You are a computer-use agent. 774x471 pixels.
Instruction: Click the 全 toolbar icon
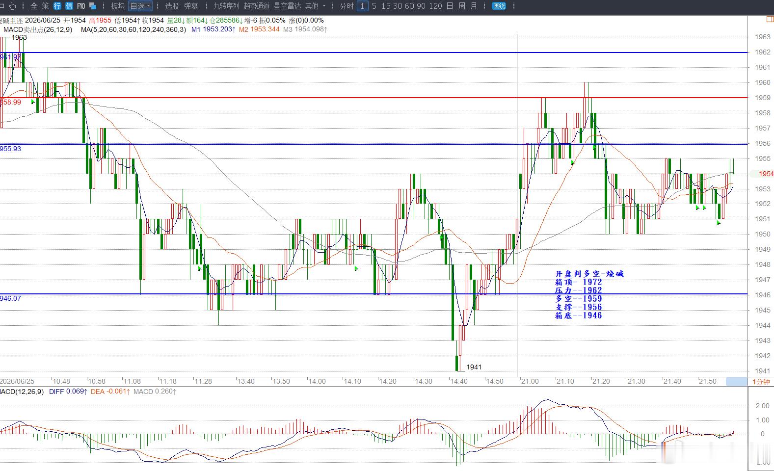34,6
